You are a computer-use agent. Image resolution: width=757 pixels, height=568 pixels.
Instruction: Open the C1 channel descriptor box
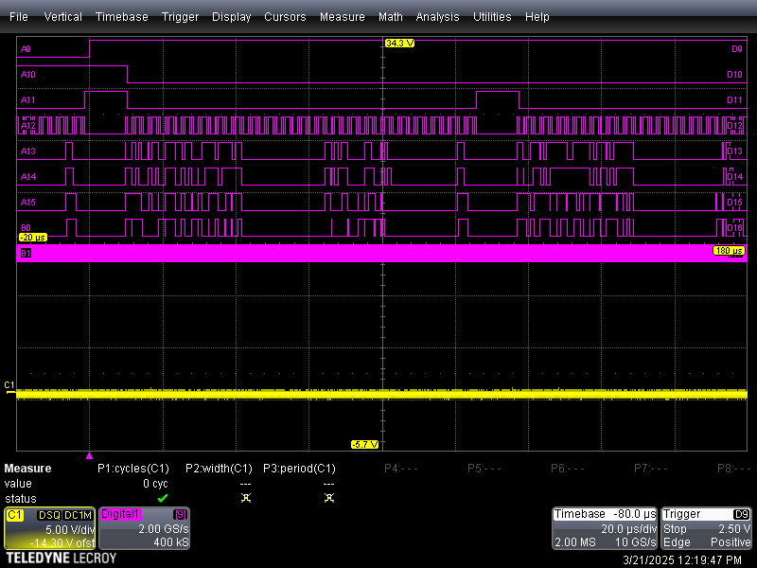[50, 528]
